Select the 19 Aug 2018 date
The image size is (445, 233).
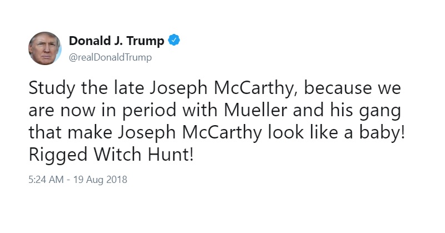100,180
